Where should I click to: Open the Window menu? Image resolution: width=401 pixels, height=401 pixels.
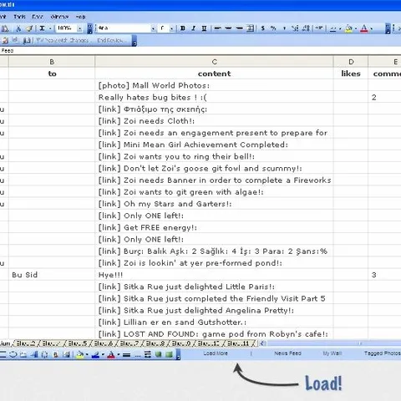point(59,17)
